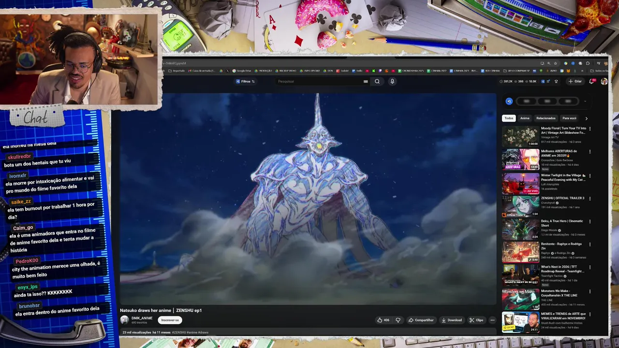The height and width of the screenshot is (348, 619).
Task: Open the BACKUP VIDEO bookmark
Action: pyautogui.click(x=286, y=71)
